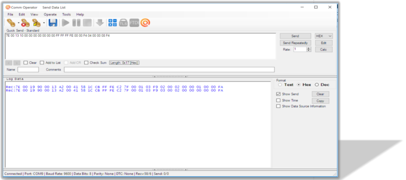The width and height of the screenshot is (406, 180).
Task: Expand the arrow beside open connection icon
Action: (x=18, y=23)
